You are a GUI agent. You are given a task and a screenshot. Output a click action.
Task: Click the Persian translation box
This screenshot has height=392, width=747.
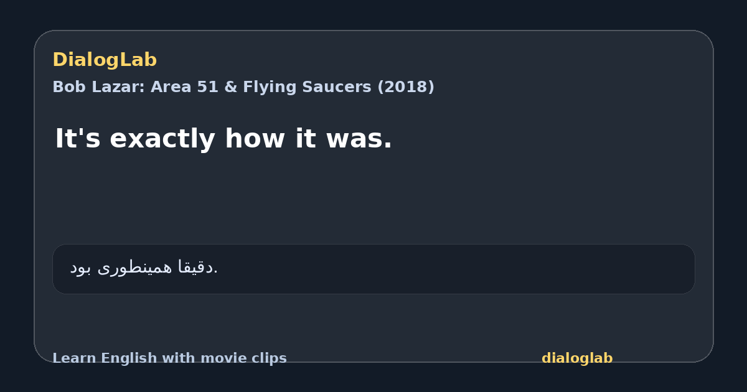374,269
